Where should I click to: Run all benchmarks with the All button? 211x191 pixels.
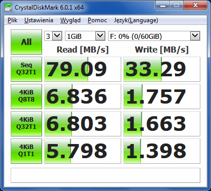pos(26,42)
